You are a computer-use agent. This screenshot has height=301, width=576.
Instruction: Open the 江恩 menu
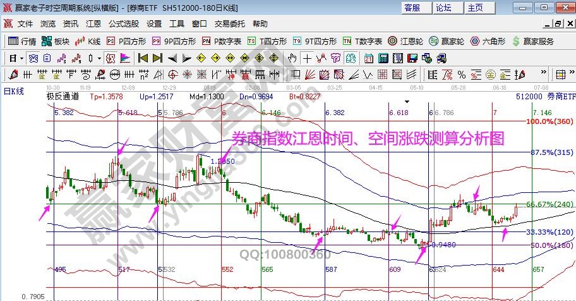pyautogui.click(x=93, y=24)
